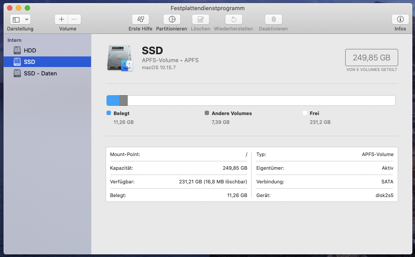Select SSD volume in sidebar
Image resolution: width=415 pixels, height=257 pixels.
click(x=30, y=62)
